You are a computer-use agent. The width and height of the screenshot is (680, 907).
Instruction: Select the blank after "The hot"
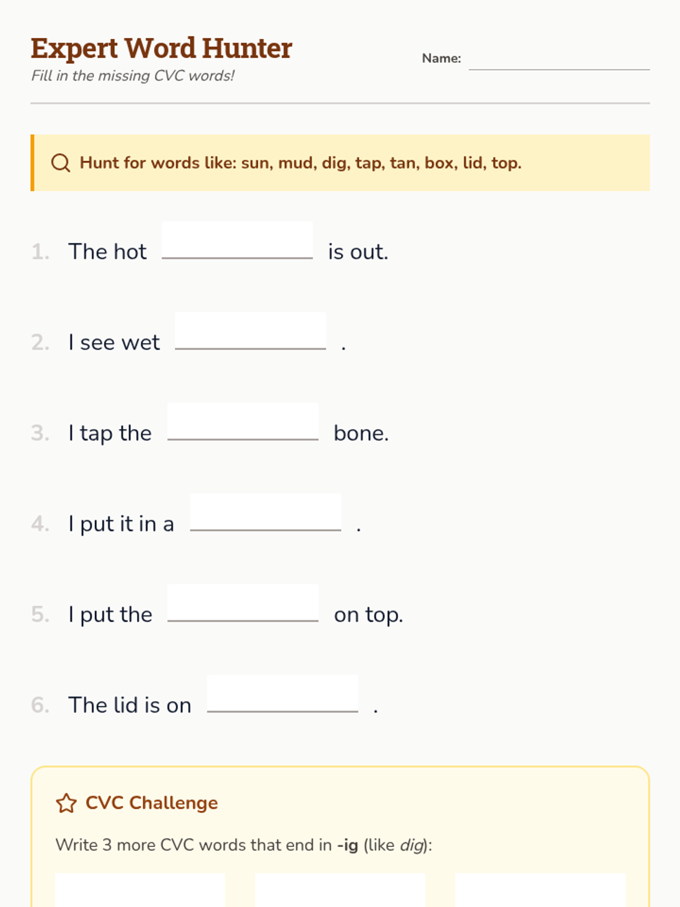(237, 241)
